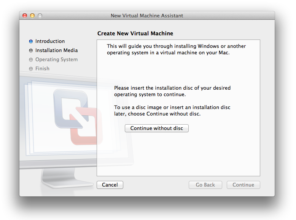The height and width of the screenshot is (220, 296).
Task: Click the VMware Fusion logo graphic
Action: pyautogui.click(x=78, y=117)
